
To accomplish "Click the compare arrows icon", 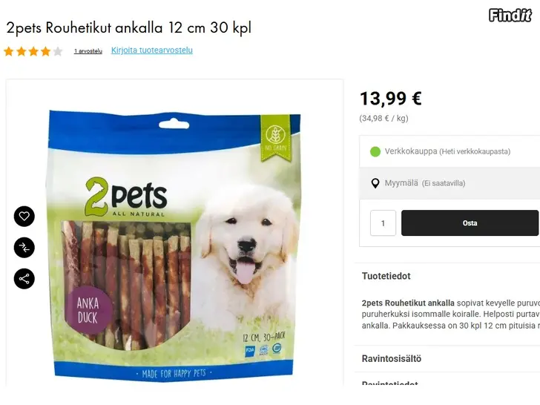I will tap(24, 247).
